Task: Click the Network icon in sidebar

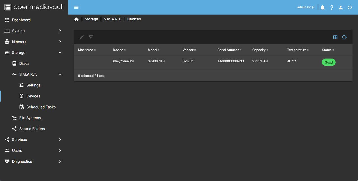Action: tap(7, 42)
